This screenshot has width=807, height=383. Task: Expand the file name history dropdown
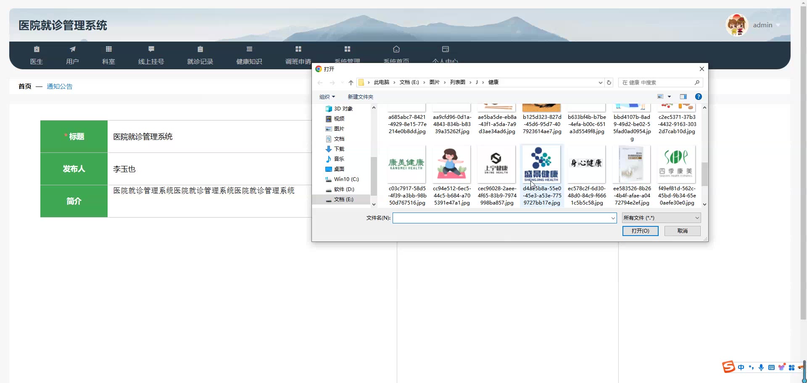(613, 218)
